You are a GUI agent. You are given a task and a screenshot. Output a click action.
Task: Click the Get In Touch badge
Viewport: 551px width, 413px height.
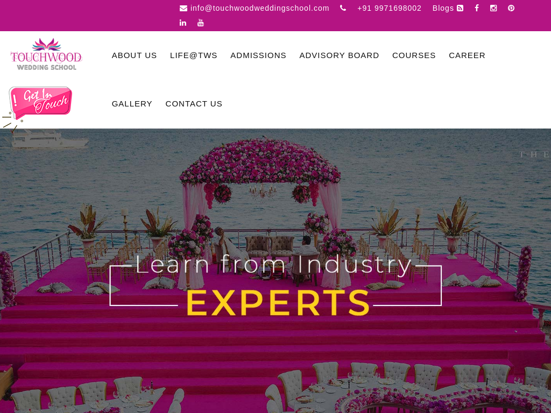click(40, 103)
